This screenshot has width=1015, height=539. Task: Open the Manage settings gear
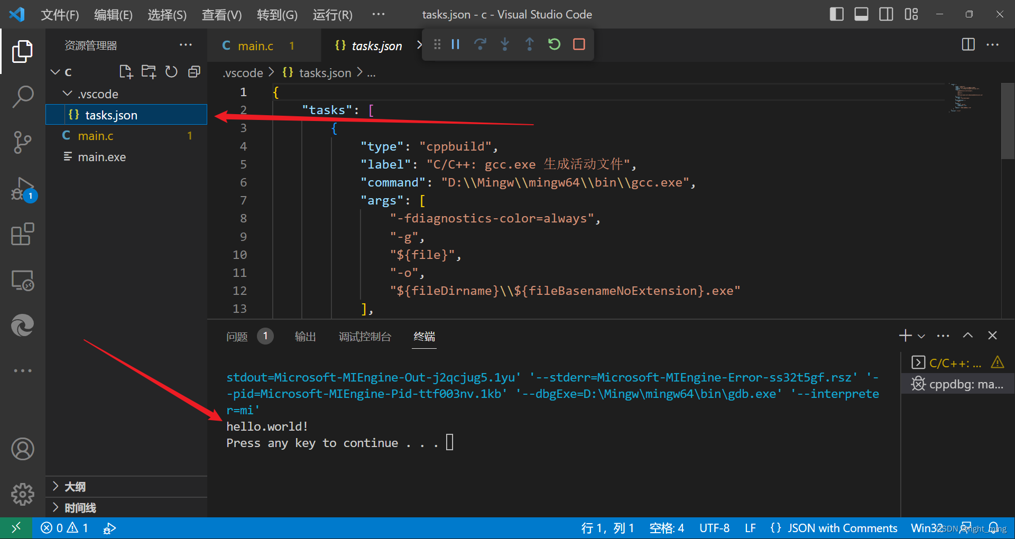click(22, 494)
